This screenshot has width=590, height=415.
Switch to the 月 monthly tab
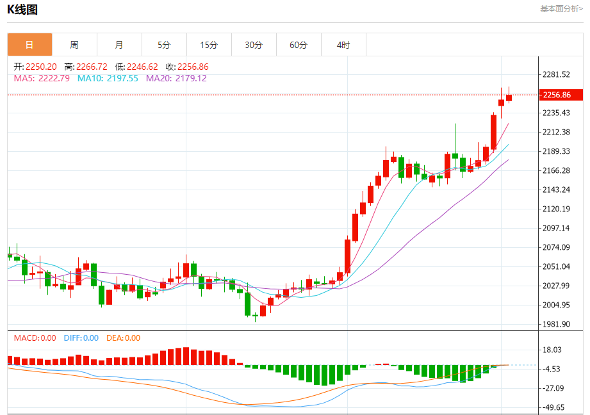pyautogui.click(x=119, y=45)
